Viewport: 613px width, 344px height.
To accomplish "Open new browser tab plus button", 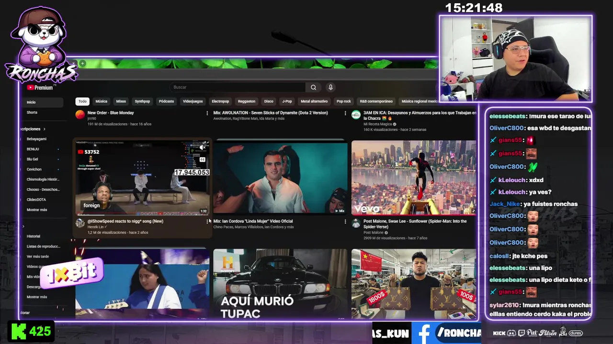I will (x=82, y=64).
